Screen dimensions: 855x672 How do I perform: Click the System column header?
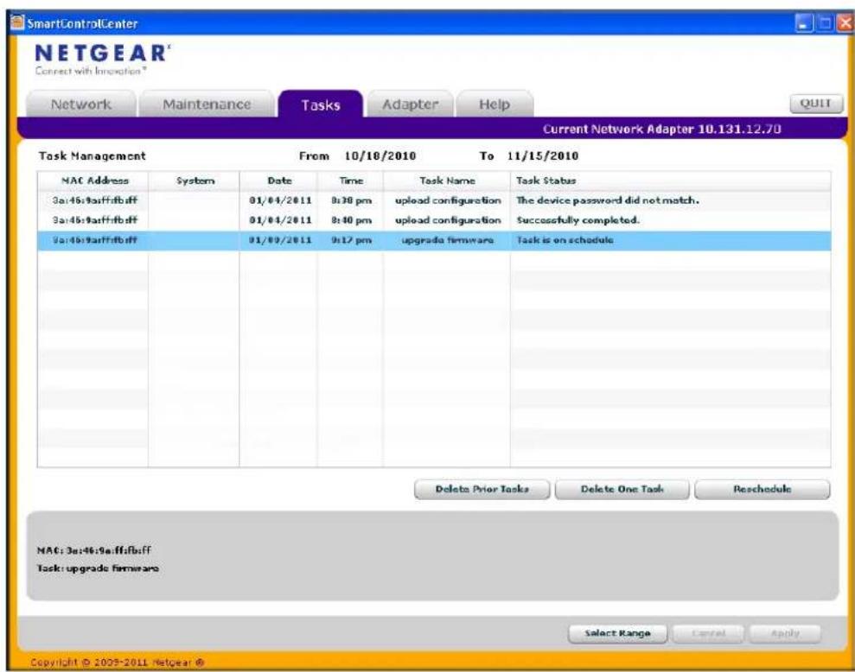point(195,181)
